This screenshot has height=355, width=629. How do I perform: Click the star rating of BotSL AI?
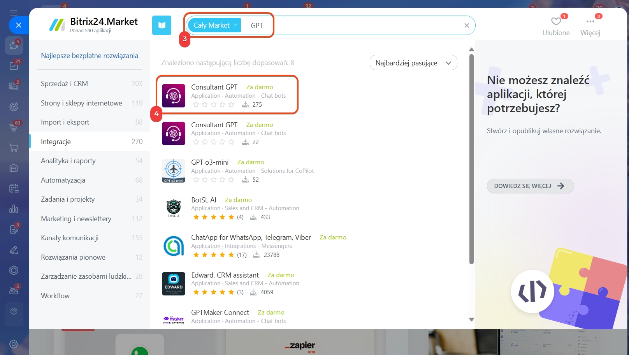(x=213, y=217)
